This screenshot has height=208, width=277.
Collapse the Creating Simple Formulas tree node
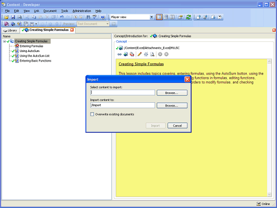click(x=4, y=41)
